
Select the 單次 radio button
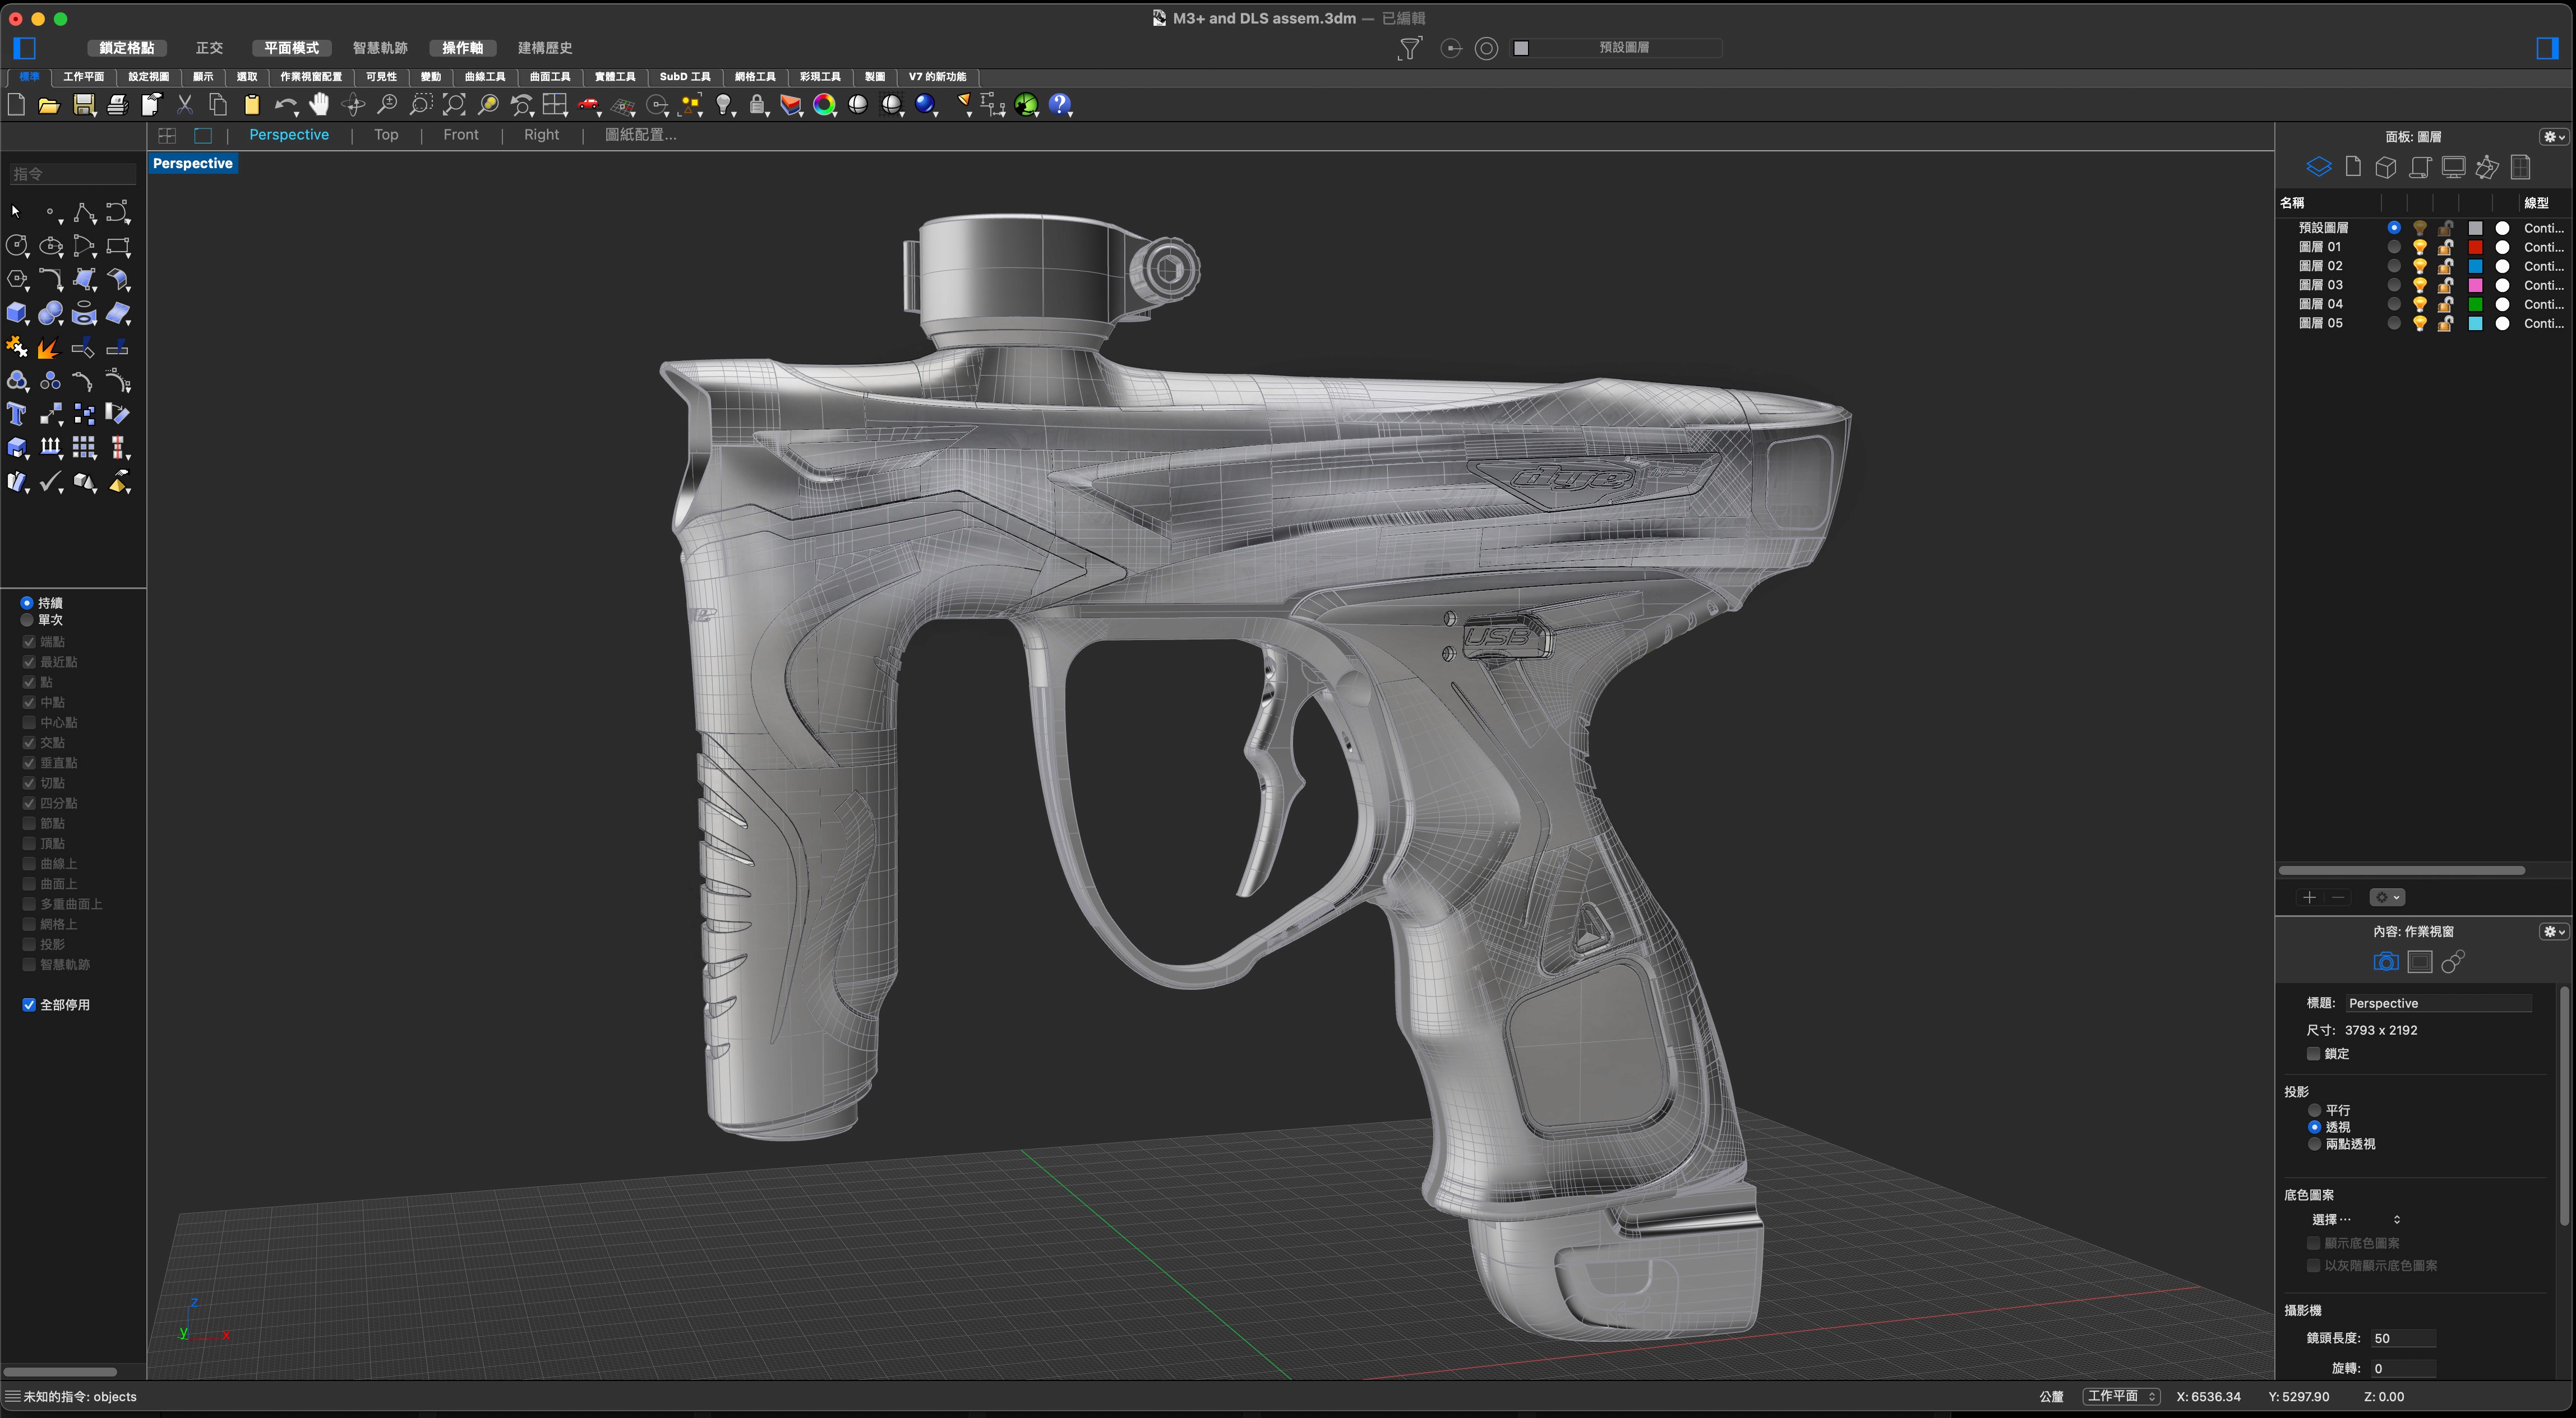pos(27,619)
